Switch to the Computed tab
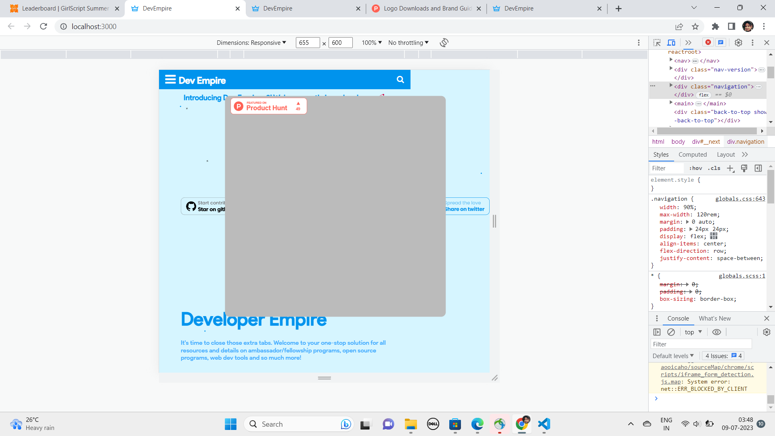The width and height of the screenshot is (775, 436). coord(692,155)
